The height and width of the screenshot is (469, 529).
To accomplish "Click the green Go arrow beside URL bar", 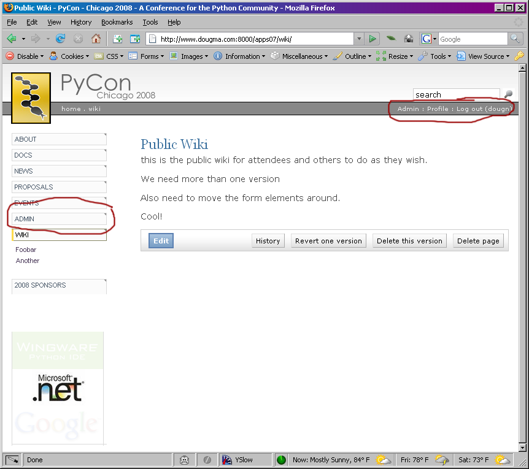I will (x=373, y=39).
